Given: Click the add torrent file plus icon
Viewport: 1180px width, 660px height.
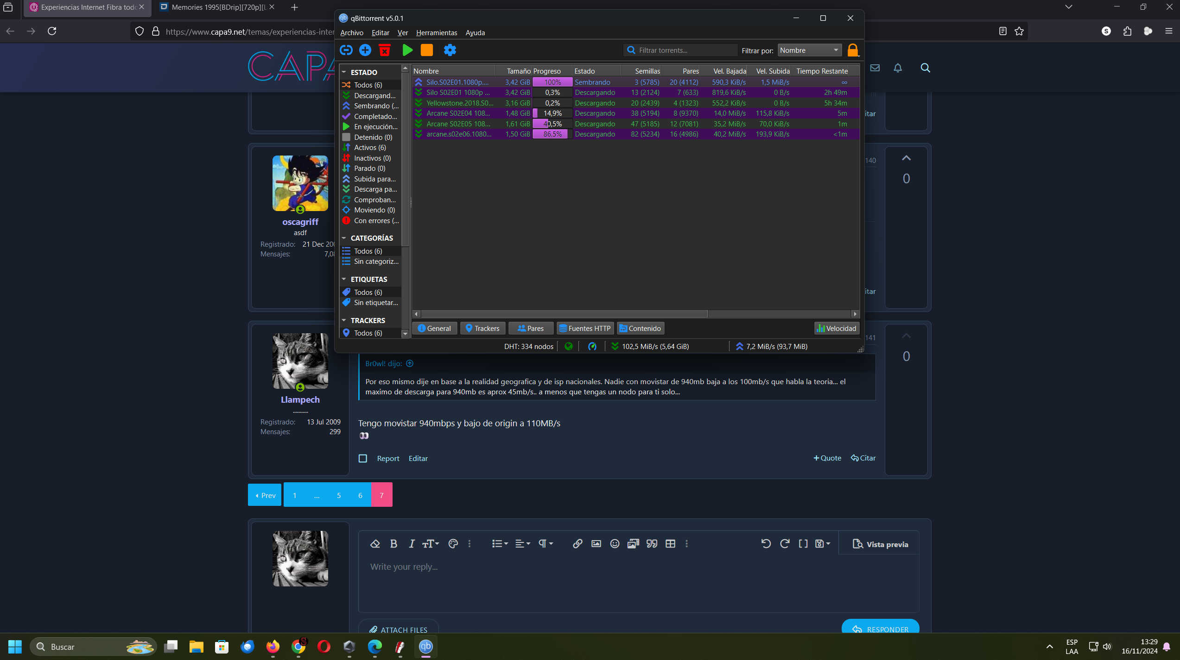Looking at the screenshot, I should pos(365,50).
